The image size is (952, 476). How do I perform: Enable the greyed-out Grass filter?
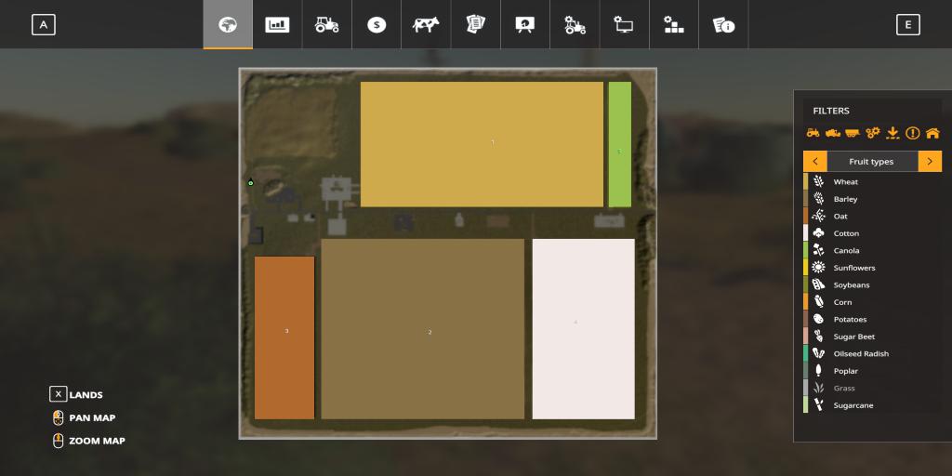click(843, 389)
